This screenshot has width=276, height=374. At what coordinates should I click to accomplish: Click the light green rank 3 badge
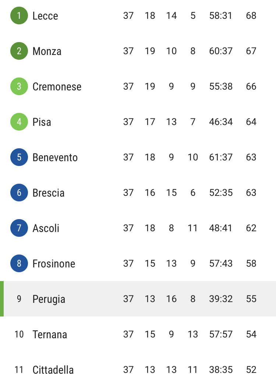point(19,86)
